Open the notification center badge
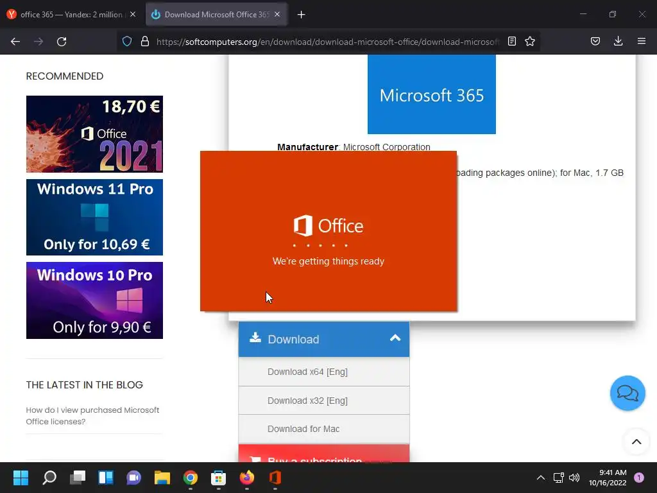Screen dimensions: 657x493 [x=638, y=478]
